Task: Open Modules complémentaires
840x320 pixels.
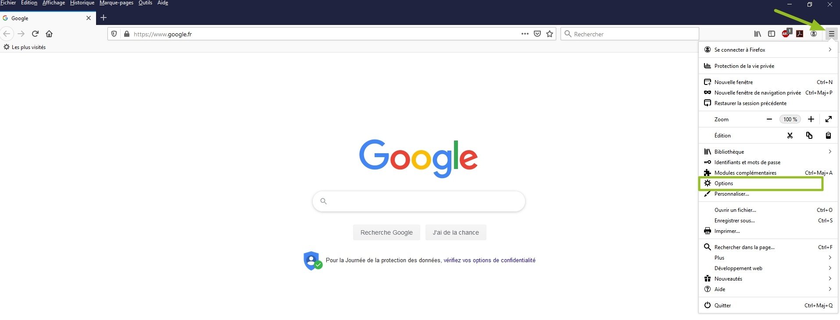Action: (768, 172)
